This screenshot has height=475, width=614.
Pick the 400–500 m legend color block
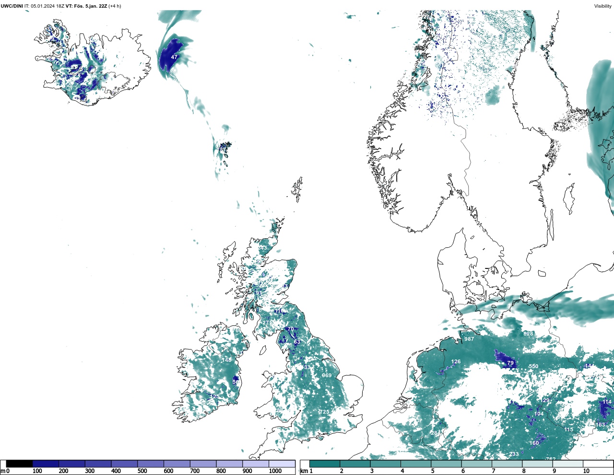[124, 463]
